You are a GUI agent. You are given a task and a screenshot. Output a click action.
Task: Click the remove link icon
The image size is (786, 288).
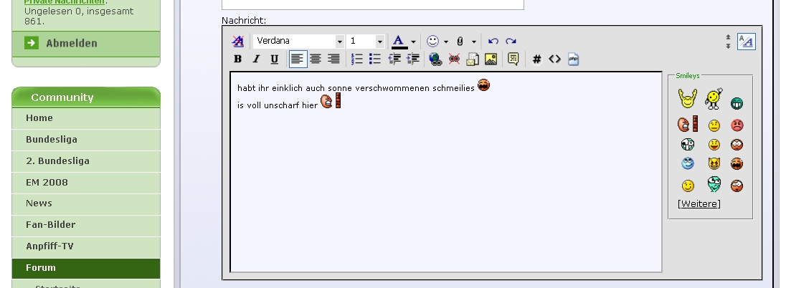click(x=454, y=59)
